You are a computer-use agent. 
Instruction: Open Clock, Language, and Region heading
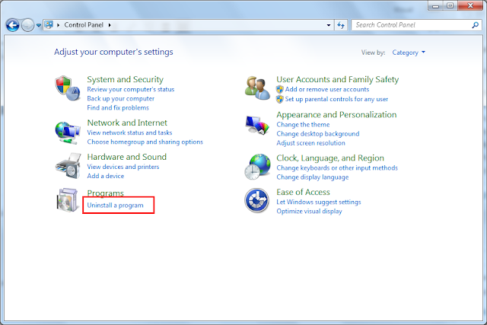click(x=330, y=158)
